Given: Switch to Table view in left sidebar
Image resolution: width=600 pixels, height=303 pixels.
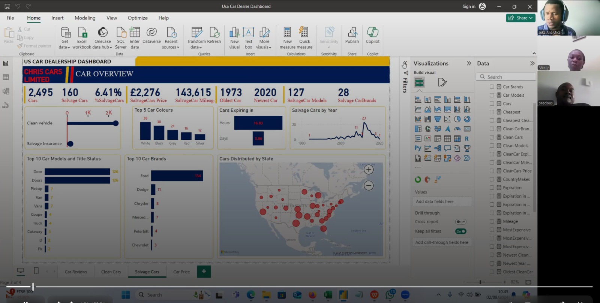Looking at the screenshot, I should pos(6,77).
